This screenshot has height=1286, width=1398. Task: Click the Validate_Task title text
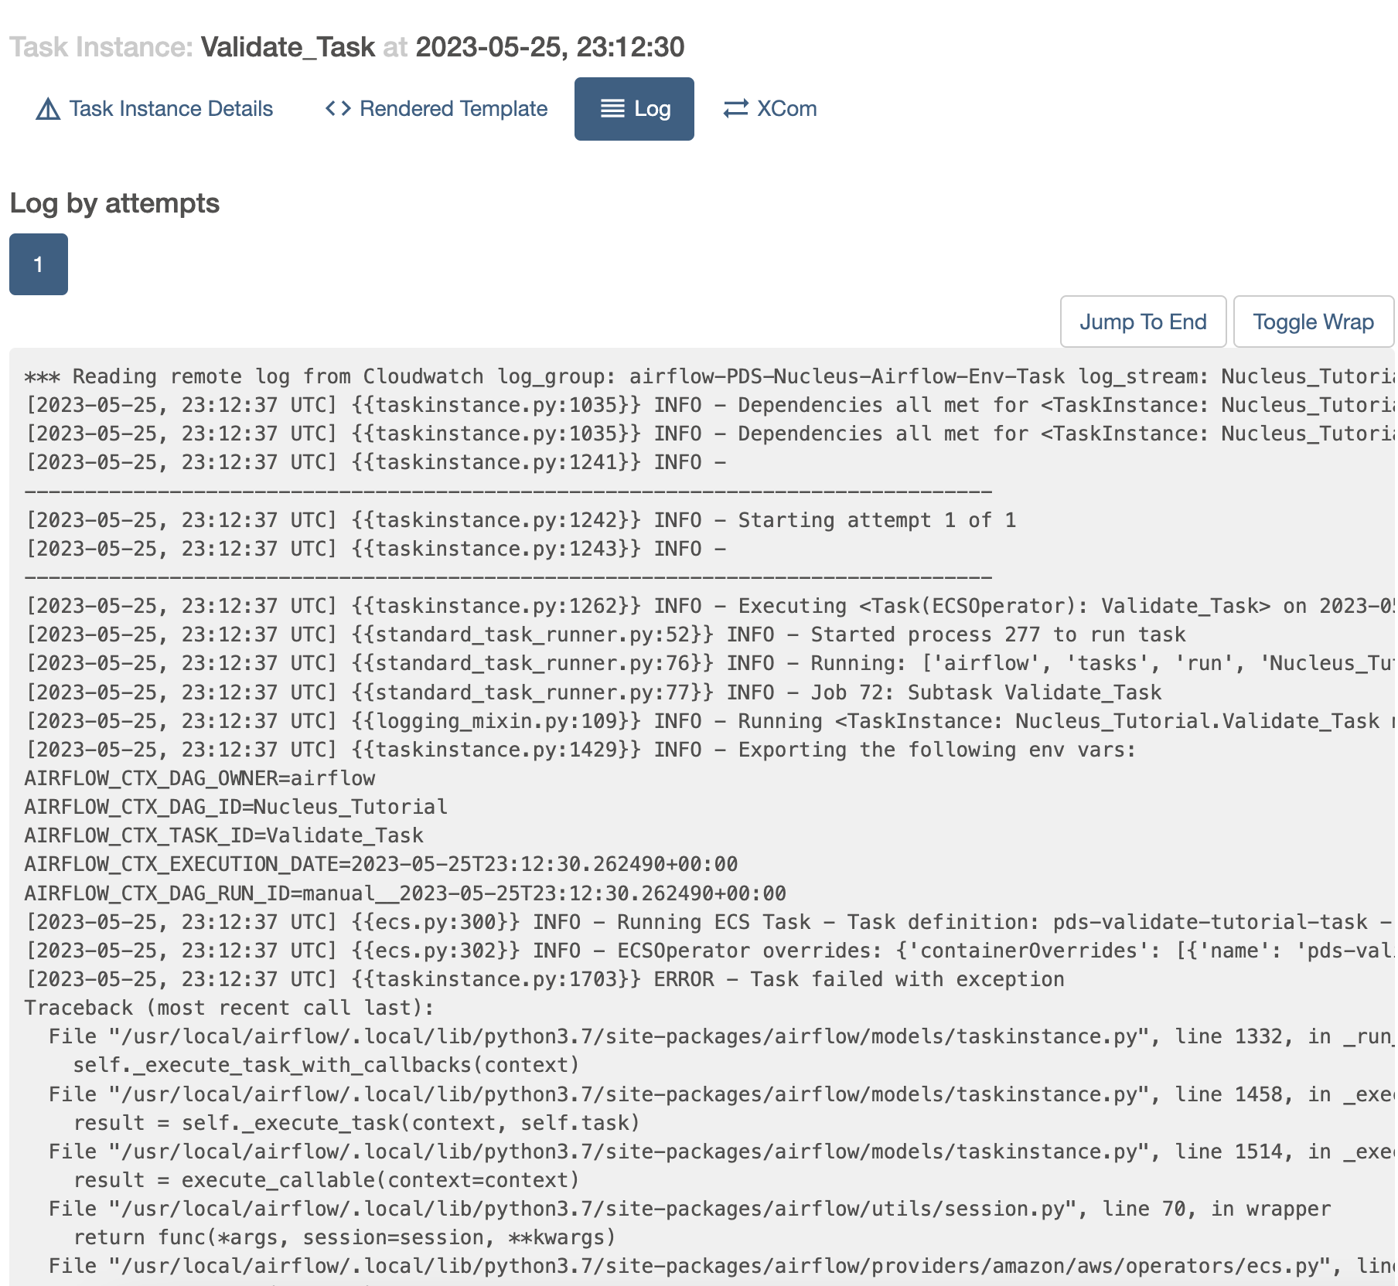[x=288, y=47]
